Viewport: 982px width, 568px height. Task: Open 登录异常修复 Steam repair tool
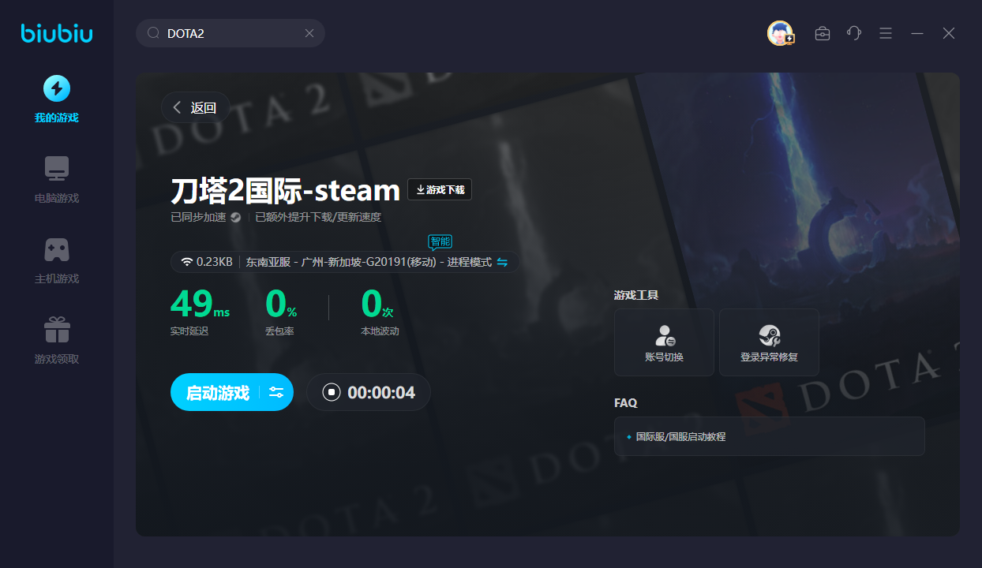pyautogui.click(x=769, y=342)
